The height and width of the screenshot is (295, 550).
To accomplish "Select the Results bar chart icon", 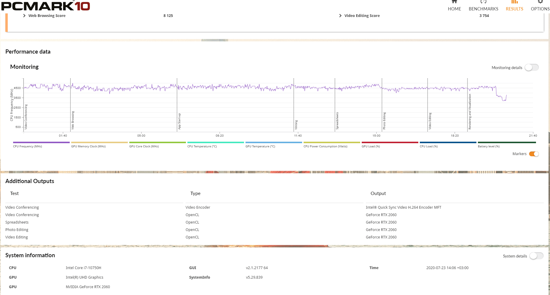I will (x=514, y=2).
